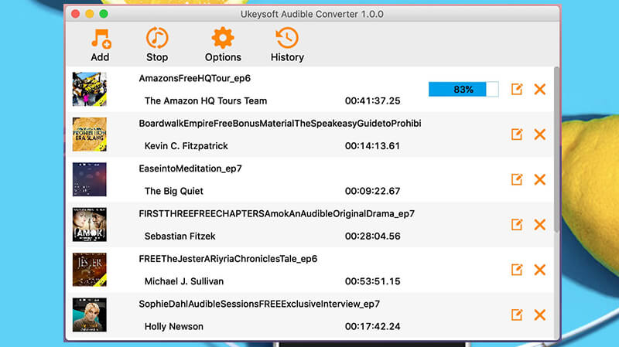619x347 pixels.
Task: Open the Options gear icon
Action: click(223, 38)
